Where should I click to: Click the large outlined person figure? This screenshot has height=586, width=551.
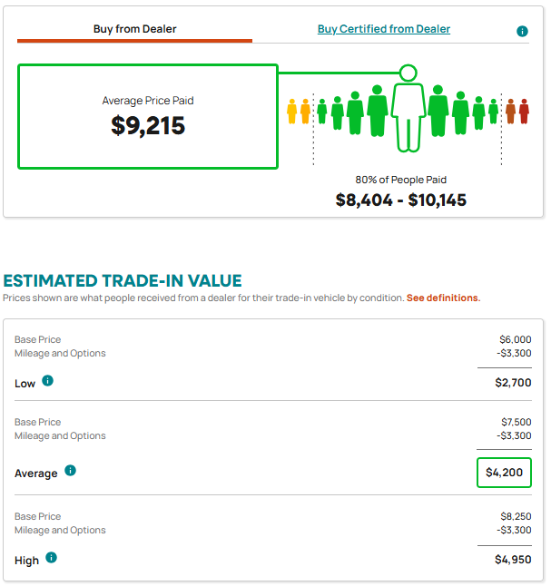[408, 118]
